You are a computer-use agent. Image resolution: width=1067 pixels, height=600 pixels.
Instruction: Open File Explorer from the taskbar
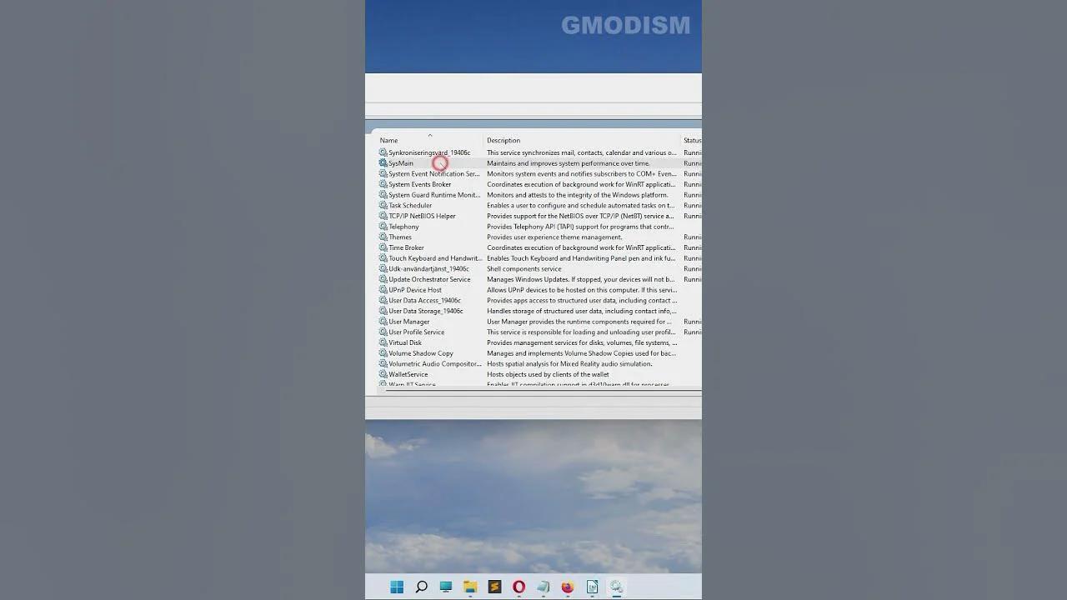pyautogui.click(x=470, y=587)
